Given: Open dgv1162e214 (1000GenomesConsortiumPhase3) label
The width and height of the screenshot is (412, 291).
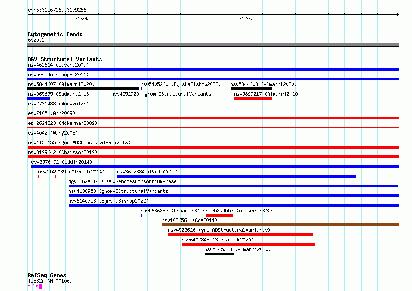Looking at the screenshot, I should point(125,181).
